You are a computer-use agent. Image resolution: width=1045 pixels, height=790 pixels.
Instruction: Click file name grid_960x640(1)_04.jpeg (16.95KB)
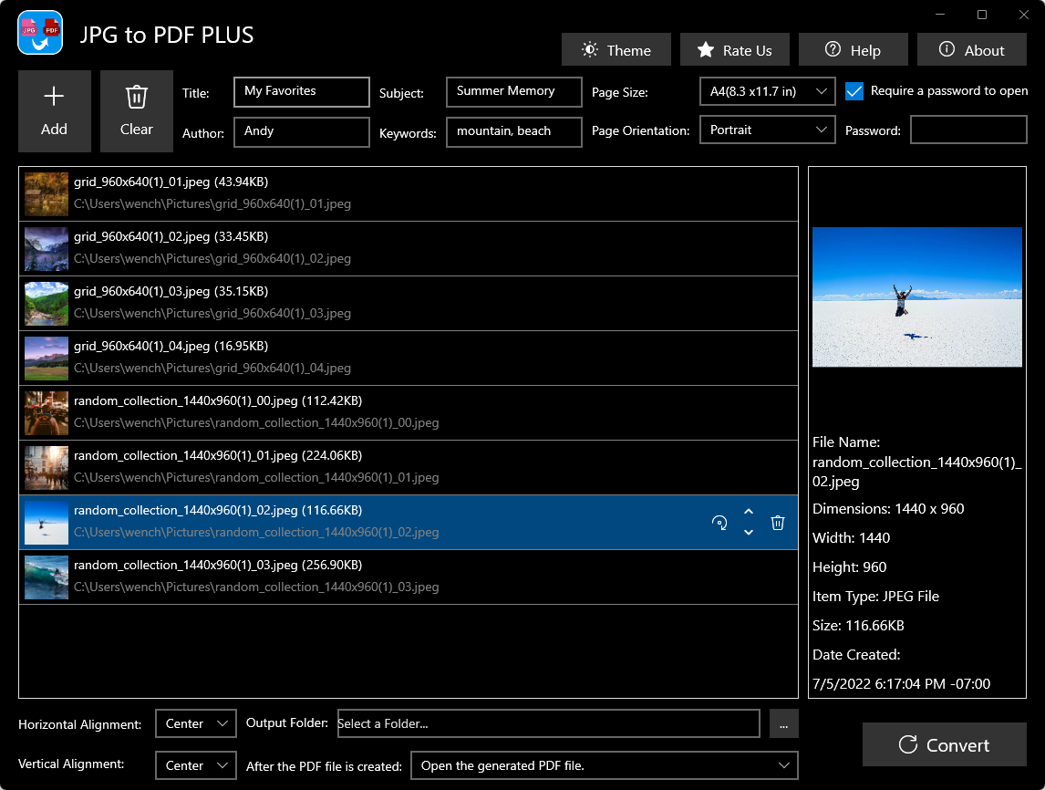(x=171, y=346)
